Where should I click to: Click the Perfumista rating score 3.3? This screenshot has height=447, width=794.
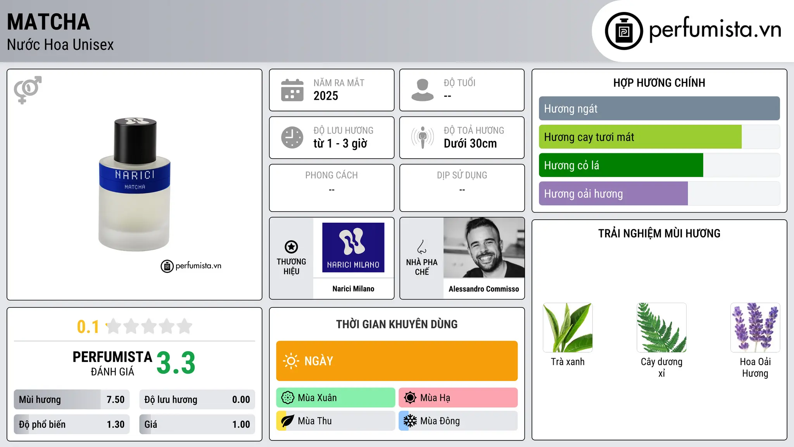tap(176, 363)
